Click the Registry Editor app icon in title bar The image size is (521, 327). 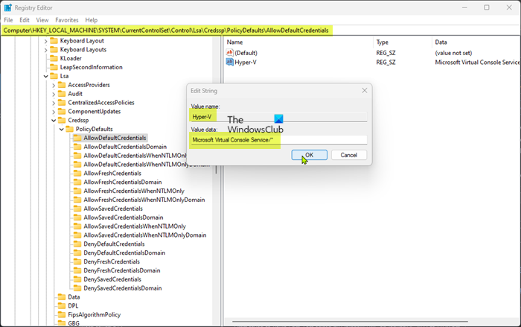coord(7,7)
